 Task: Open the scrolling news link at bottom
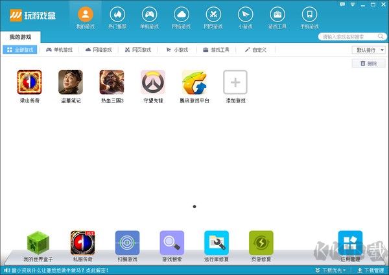60,270
